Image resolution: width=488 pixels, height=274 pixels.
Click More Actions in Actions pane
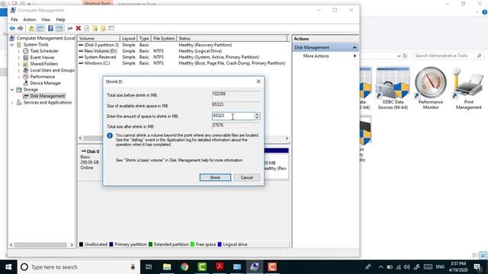(x=316, y=56)
